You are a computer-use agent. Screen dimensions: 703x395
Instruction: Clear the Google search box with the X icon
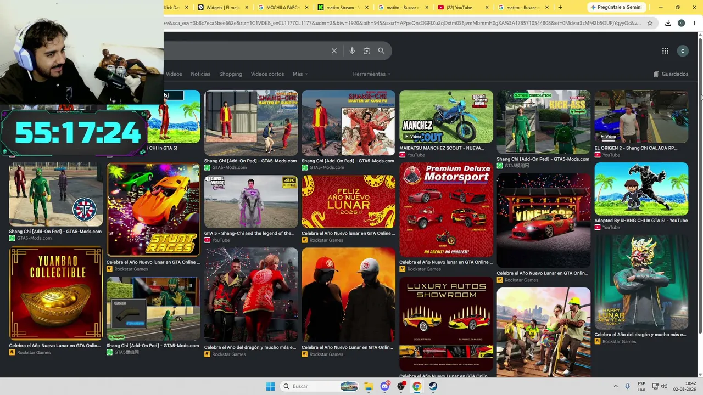pos(334,51)
